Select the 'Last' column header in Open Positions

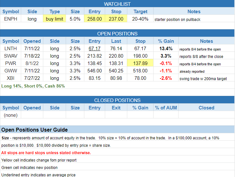click(116, 41)
